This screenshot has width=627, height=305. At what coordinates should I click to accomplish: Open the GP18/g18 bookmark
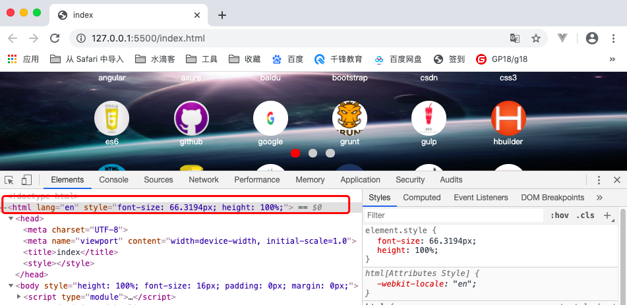pyautogui.click(x=502, y=59)
